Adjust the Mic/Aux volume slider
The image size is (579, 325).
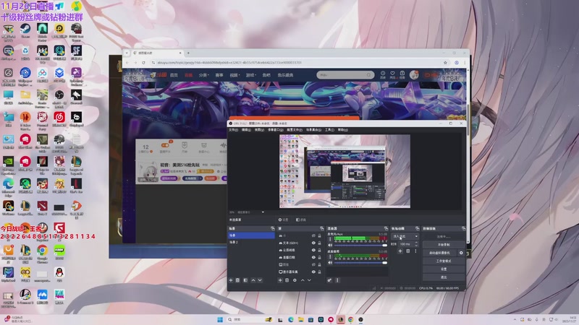click(360, 246)
